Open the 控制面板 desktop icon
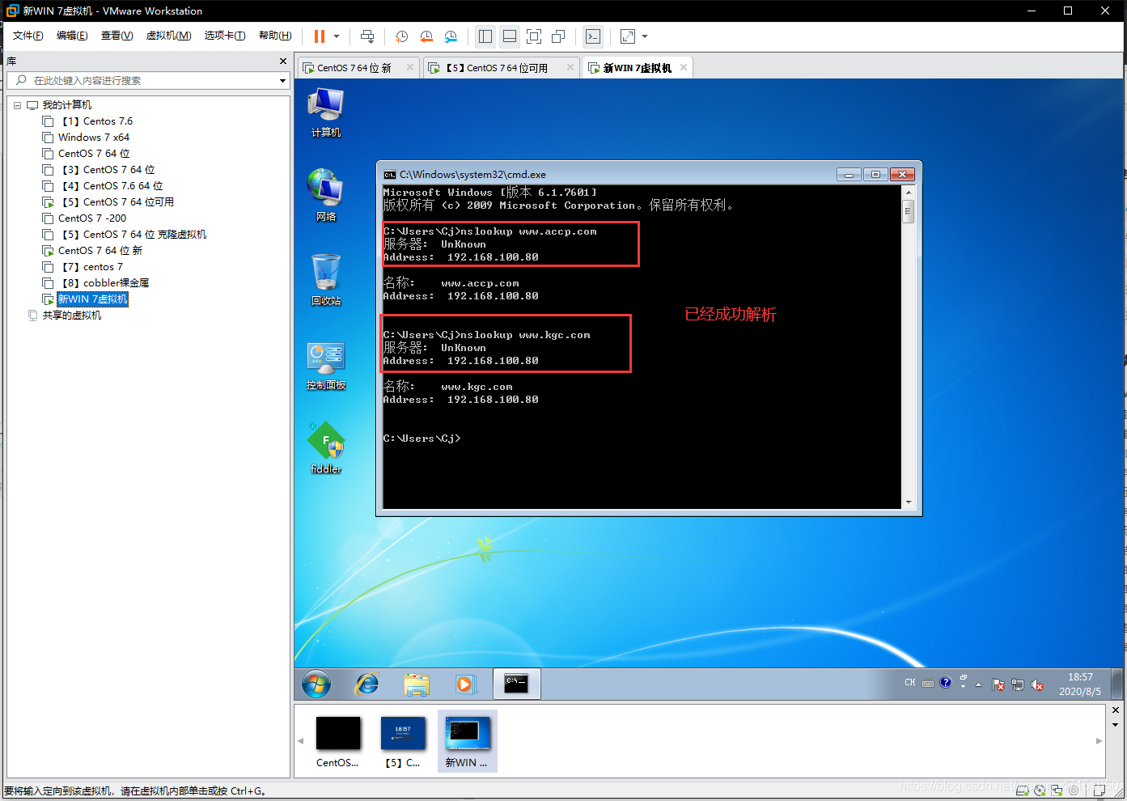This screenshot has width=1127, height=801. (326, 366)
